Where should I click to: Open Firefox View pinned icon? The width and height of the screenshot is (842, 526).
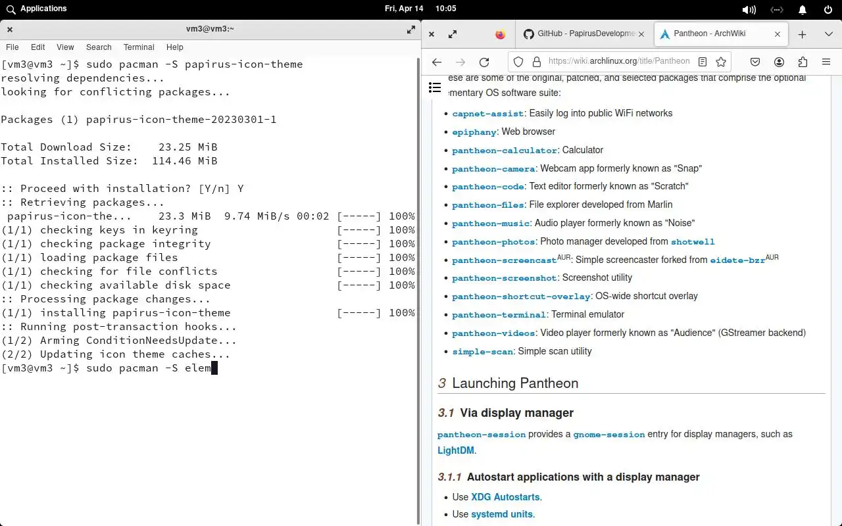pos(500,34)
